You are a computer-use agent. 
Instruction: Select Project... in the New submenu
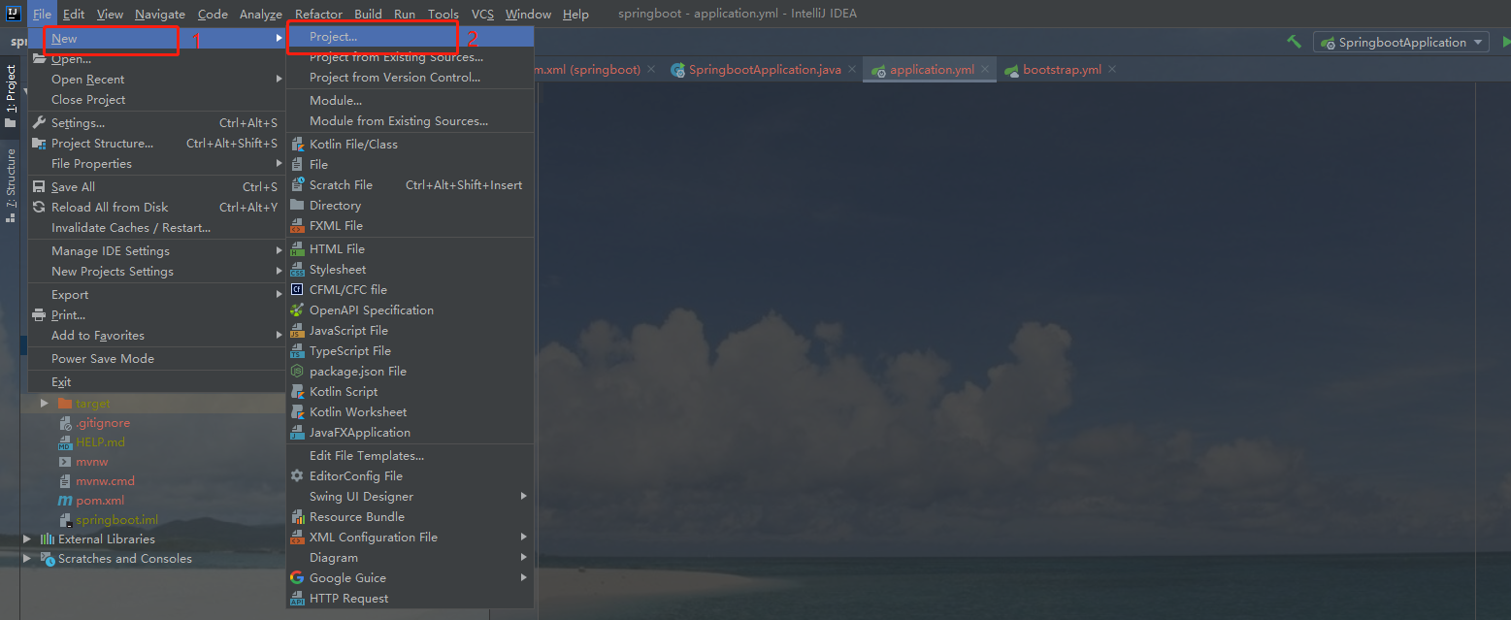pyautogui.click(x=410, y=37)
